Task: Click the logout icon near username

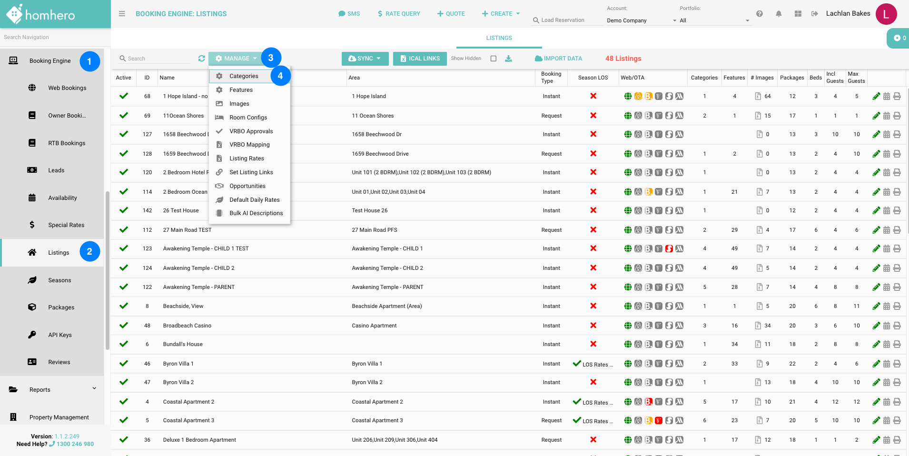Action: point(814,14)
